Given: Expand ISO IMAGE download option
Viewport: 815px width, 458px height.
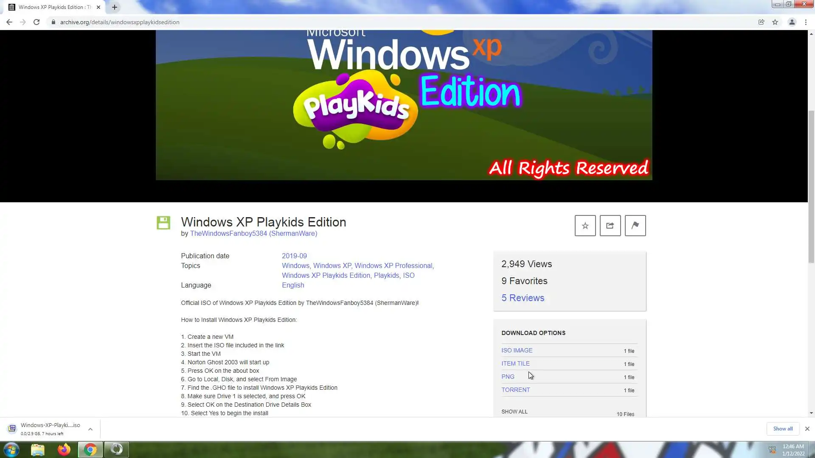Looking at the screenshot, I should (x=517, y=350).
